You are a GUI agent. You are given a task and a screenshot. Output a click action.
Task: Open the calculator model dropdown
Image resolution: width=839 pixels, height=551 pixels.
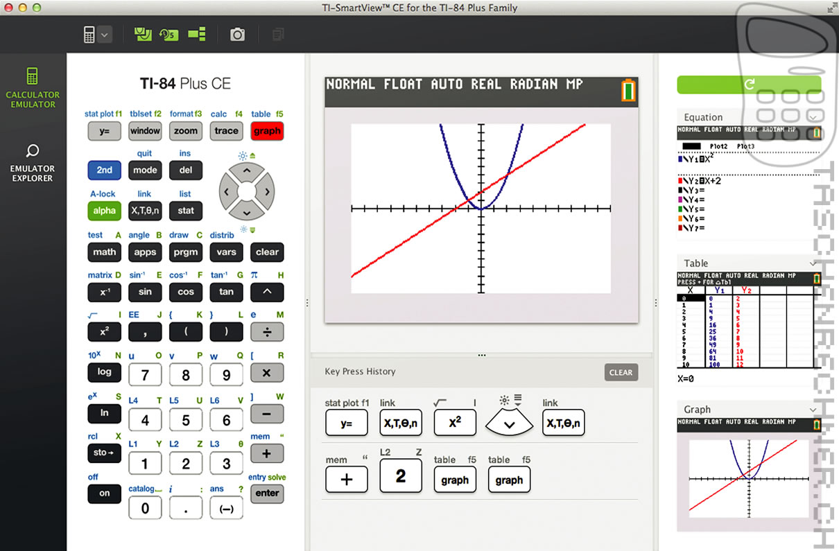pyautogui.click(x=106, y=33)
